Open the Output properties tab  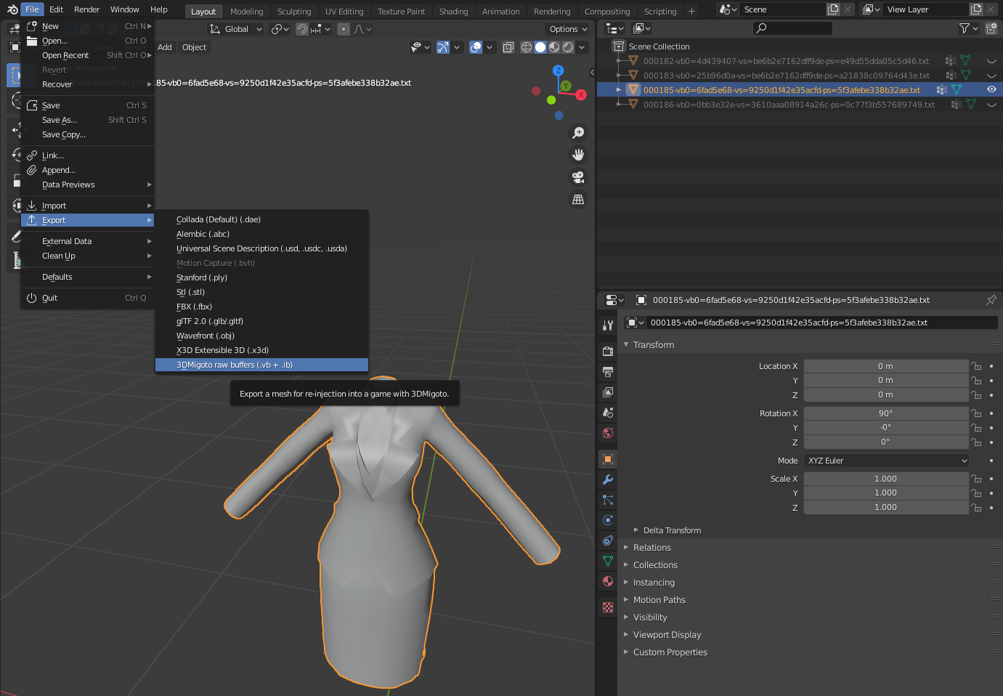point(608,372)
